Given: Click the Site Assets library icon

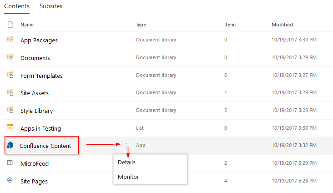Looking at the screenshot, I should click(x=10, y=93).
